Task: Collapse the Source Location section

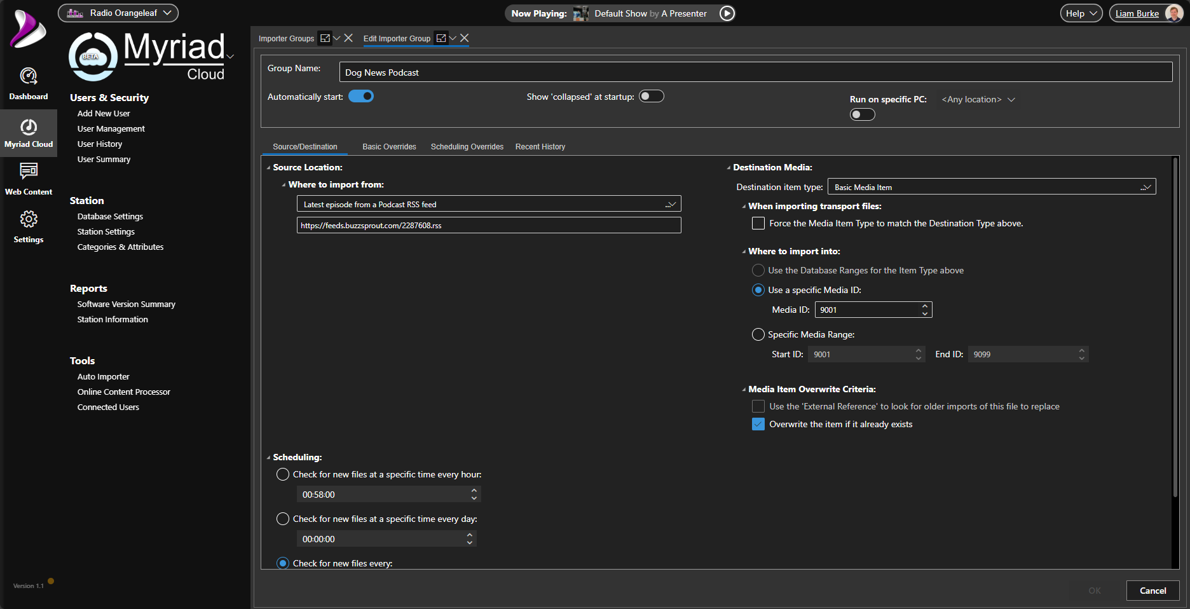Action: 268,168
